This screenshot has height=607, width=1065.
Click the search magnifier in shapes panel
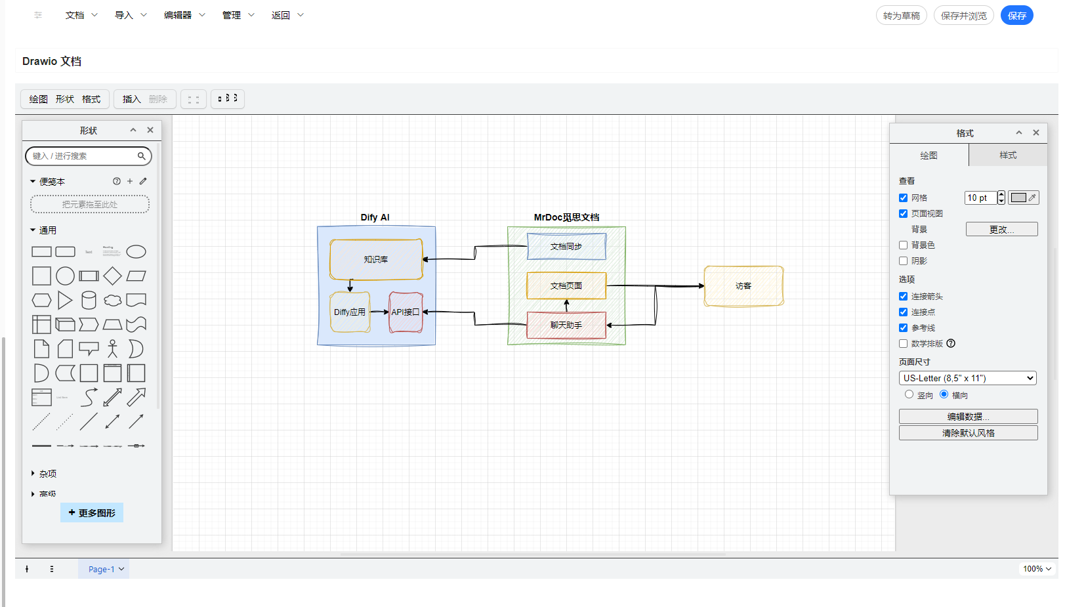(x=141, y=156)
